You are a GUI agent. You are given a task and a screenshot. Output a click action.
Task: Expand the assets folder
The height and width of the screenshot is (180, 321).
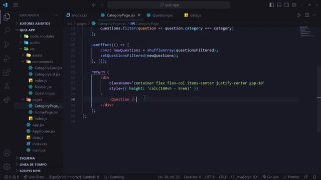37,55
